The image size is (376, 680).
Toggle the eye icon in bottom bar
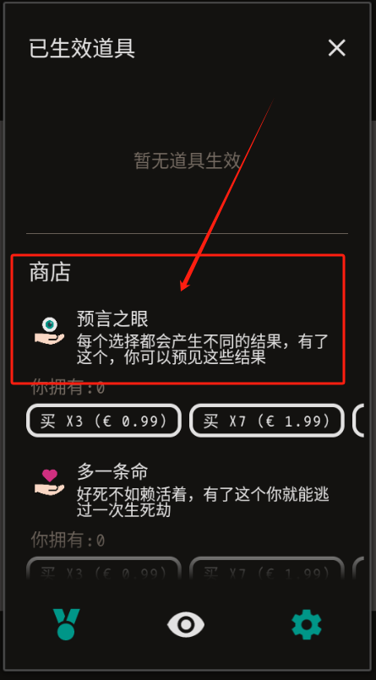pos(186,624)
